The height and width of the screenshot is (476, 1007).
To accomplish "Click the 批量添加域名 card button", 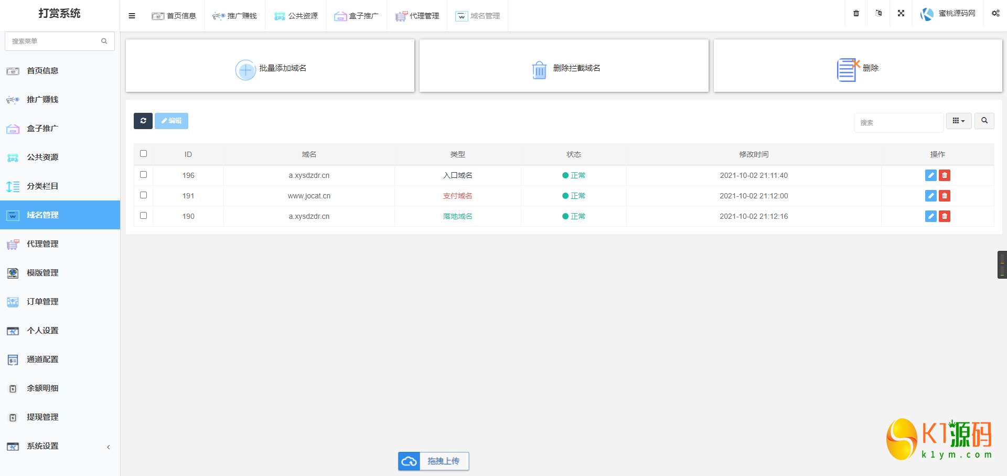I will (x=270, y=68).
